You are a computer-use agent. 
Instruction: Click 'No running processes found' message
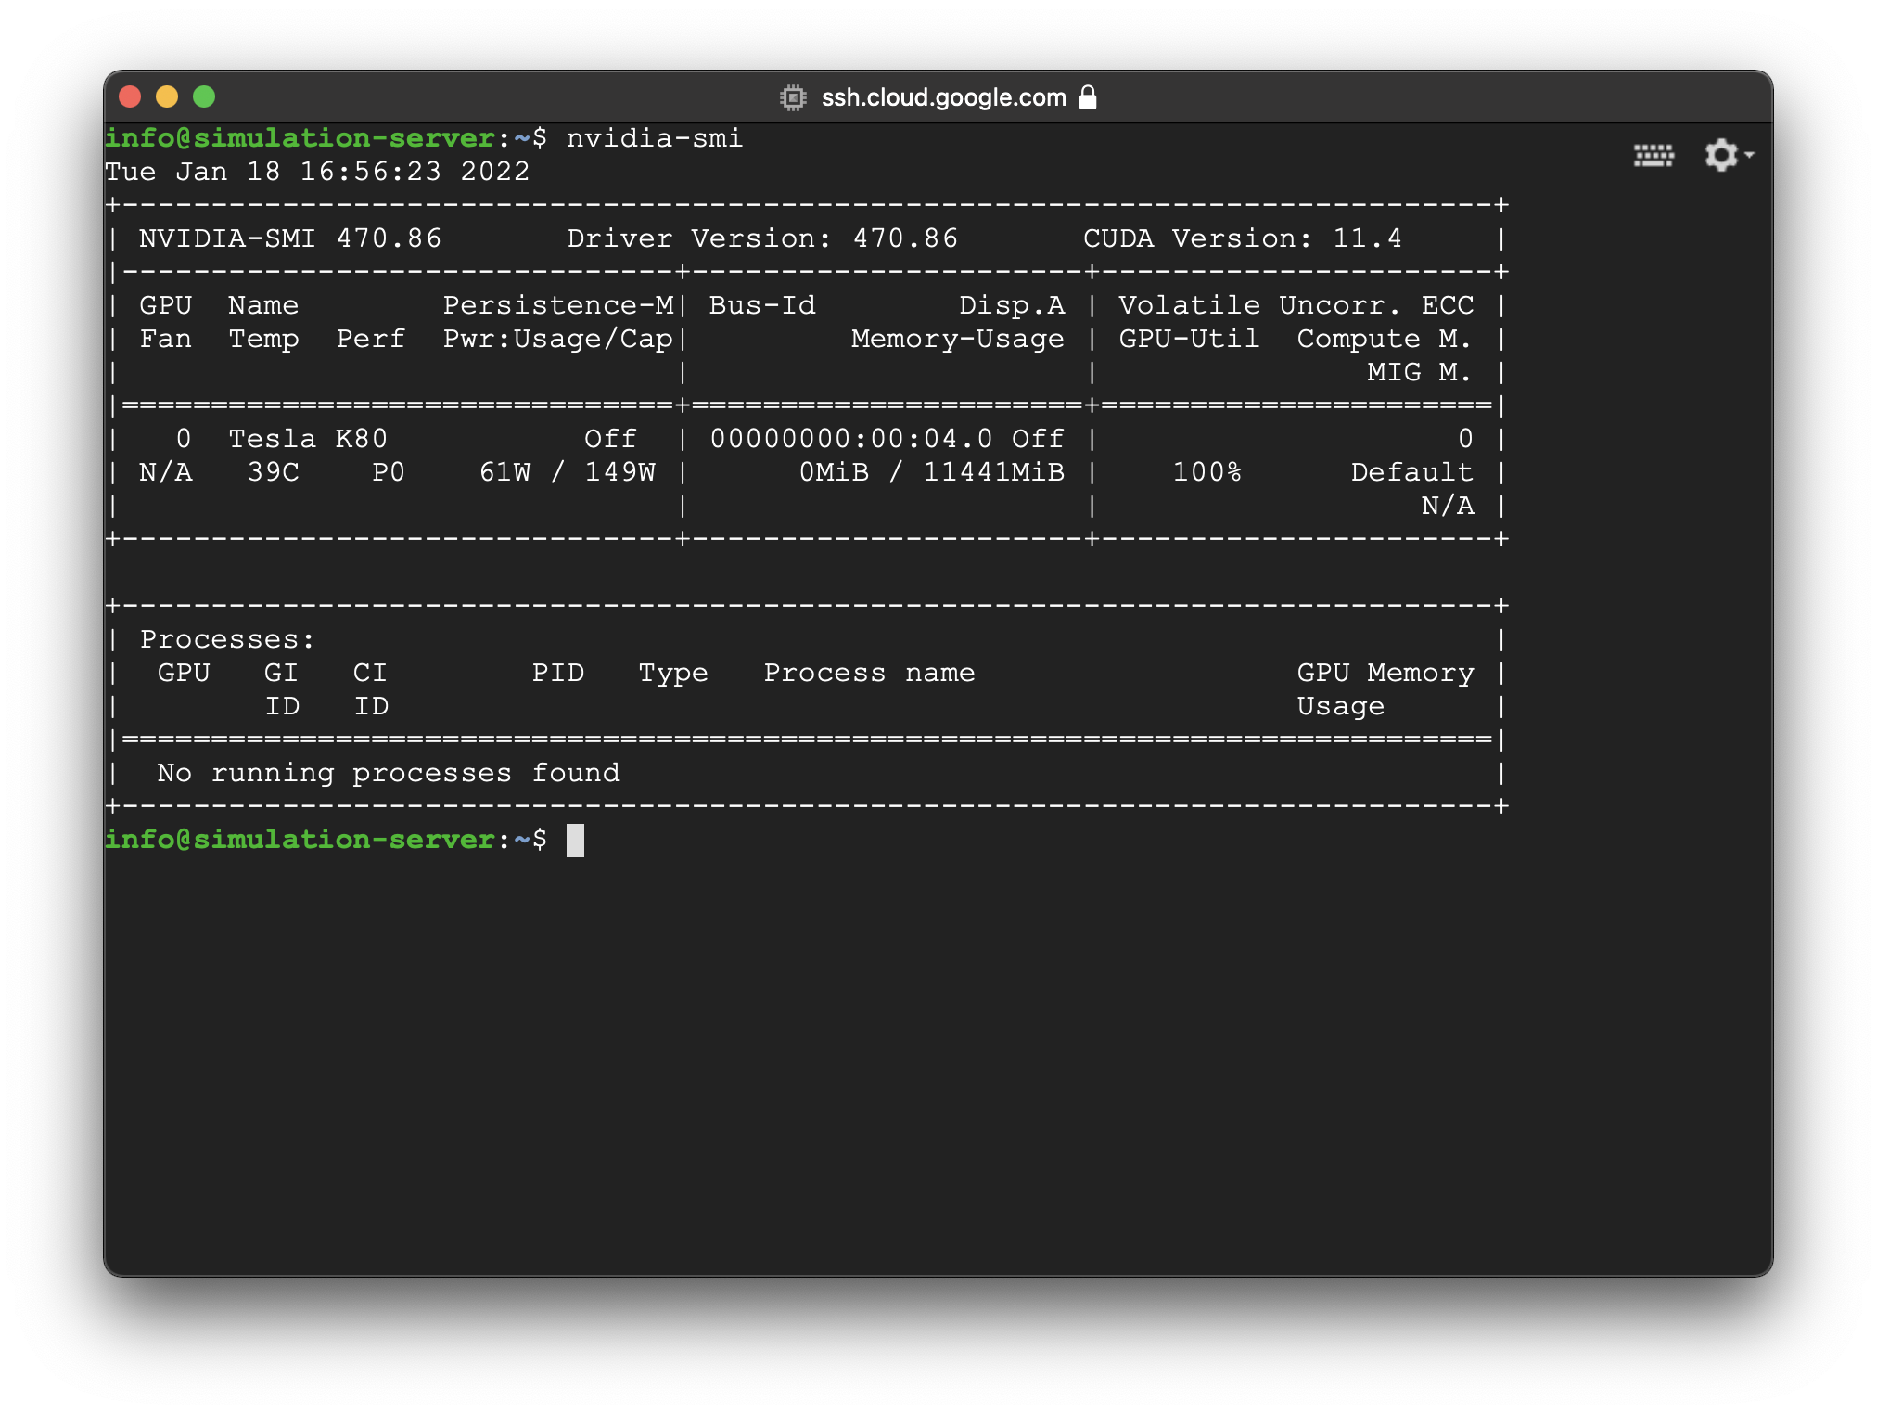coord(389,773)
